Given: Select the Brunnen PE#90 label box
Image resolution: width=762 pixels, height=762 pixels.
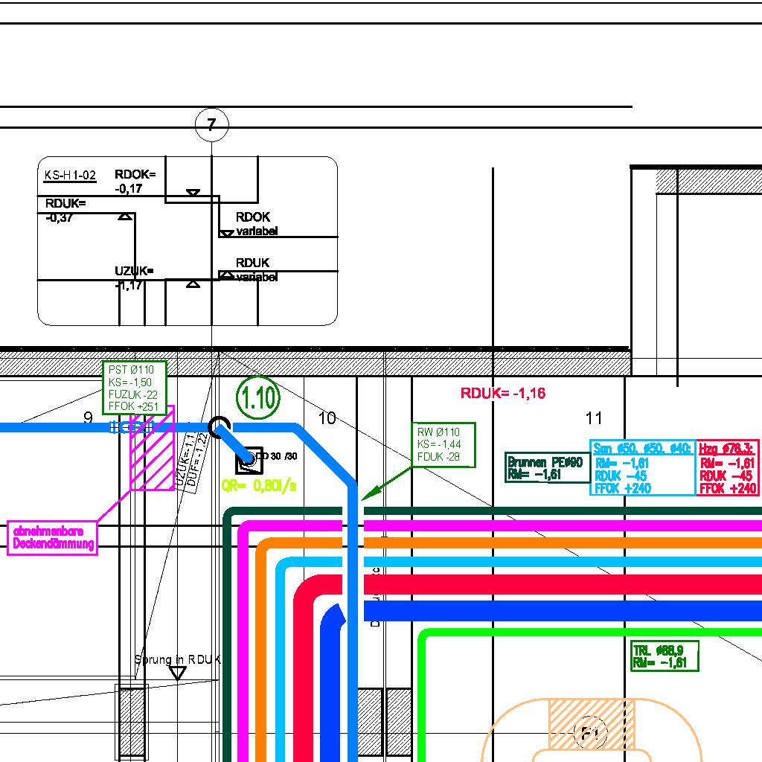Looking at the screenshot, I should click(x=547, y=467).
